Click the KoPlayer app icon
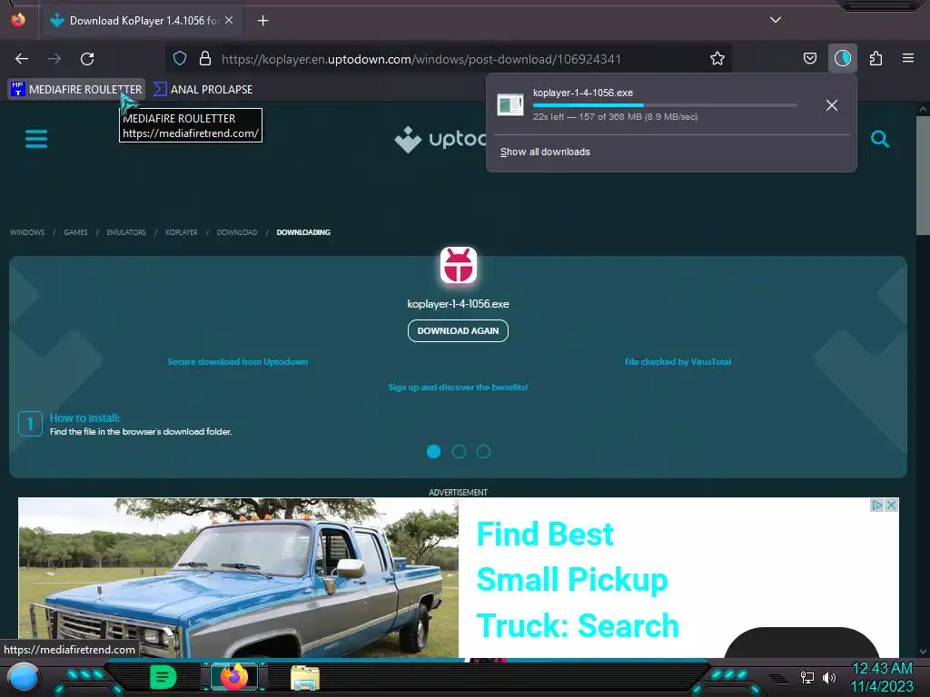 pyautogui.click(x=458, y=266)
